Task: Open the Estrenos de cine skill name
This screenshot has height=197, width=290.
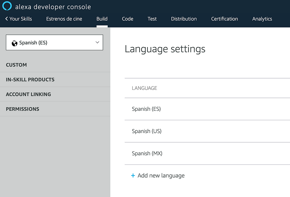Action: [64, 19]
